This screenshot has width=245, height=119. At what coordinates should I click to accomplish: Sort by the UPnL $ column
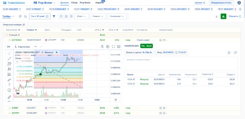pyautogui.click(x=99, y=30)
